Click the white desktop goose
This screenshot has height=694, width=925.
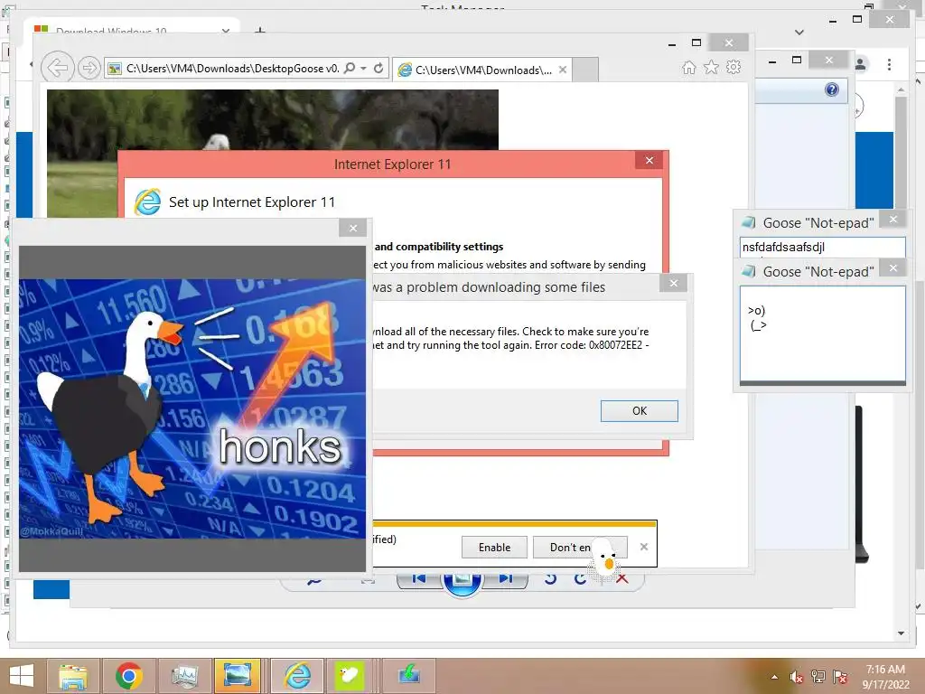(x=603, y=559)
